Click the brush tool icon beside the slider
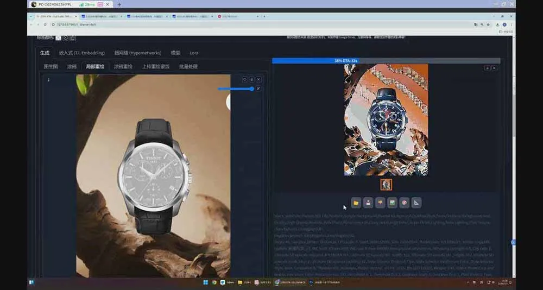 pos(258,89)
